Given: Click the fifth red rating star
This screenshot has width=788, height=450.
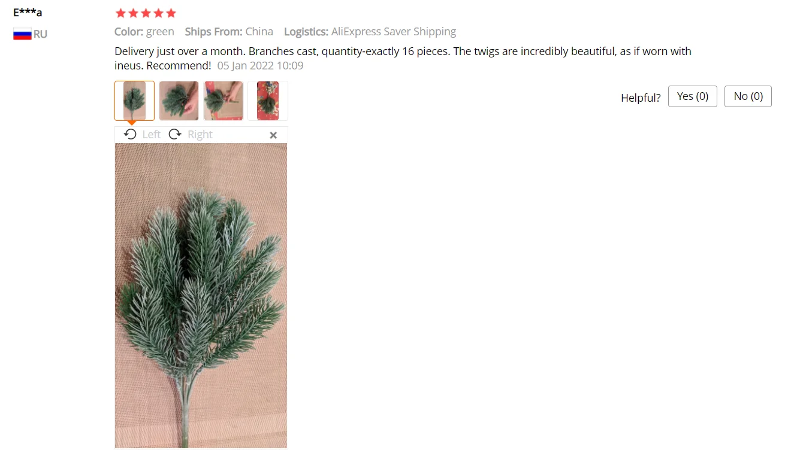Looking at the screenshot, I should [171, 13].
